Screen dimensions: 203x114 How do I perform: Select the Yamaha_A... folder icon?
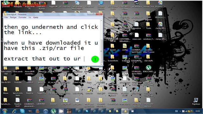(x=6, y=101)
